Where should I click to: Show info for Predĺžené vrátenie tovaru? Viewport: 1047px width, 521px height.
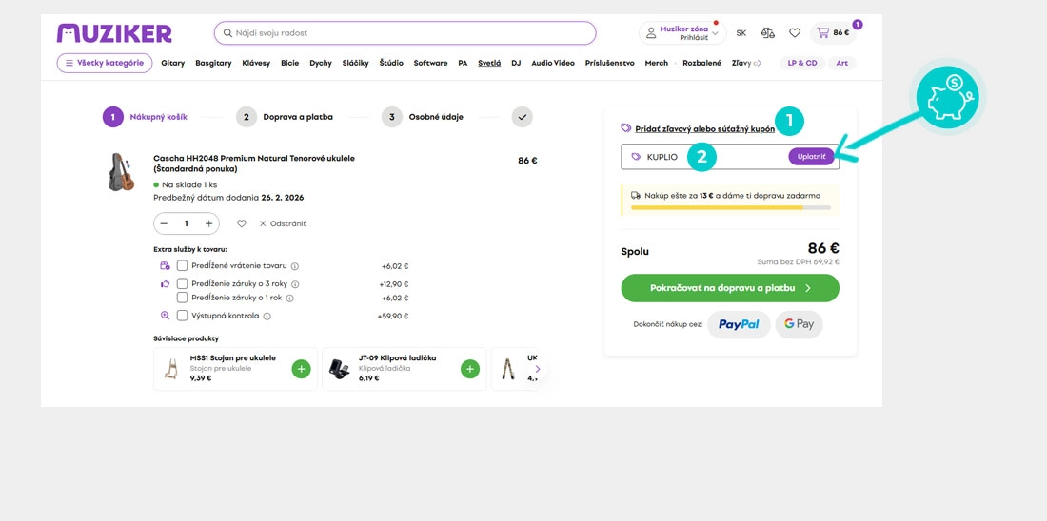pos(294,266)
